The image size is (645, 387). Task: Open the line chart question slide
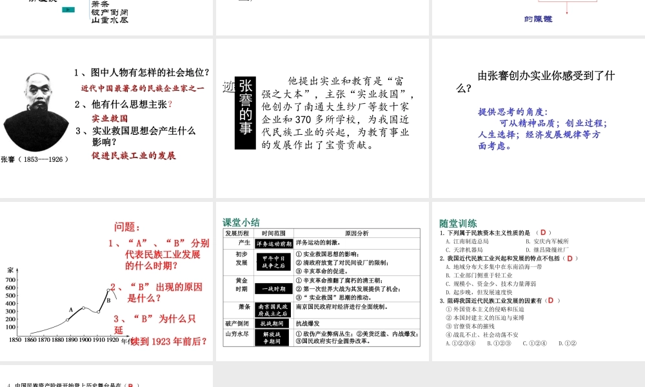[106, 282]
